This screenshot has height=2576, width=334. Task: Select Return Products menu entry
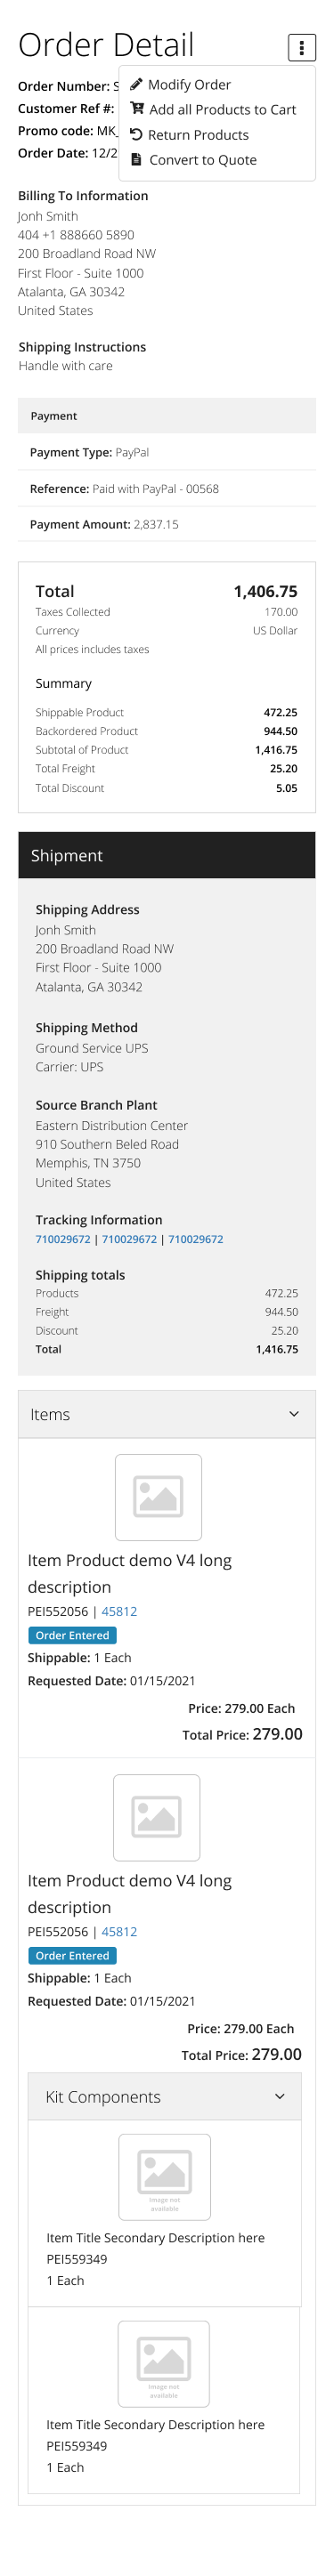(x=198, y=135)
